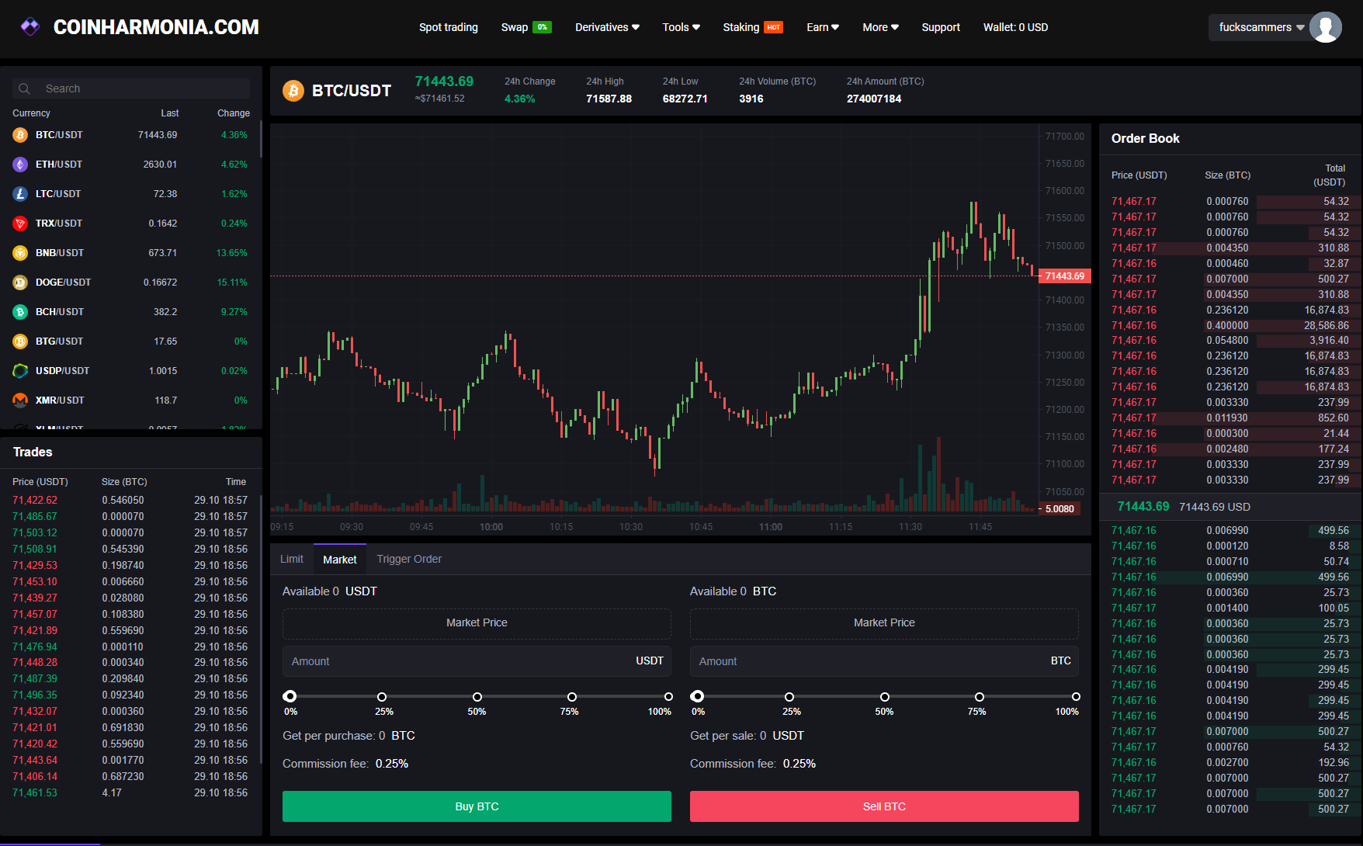This screenshot has height=846, width=1363.
Task: Set sell slider to 50%
Action: point(885,697)
